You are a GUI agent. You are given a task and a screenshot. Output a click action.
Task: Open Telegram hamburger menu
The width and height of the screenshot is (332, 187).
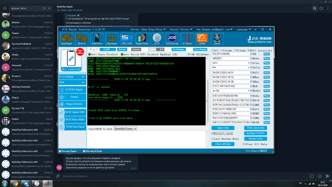pyautogui.click(x=5, y=8)
